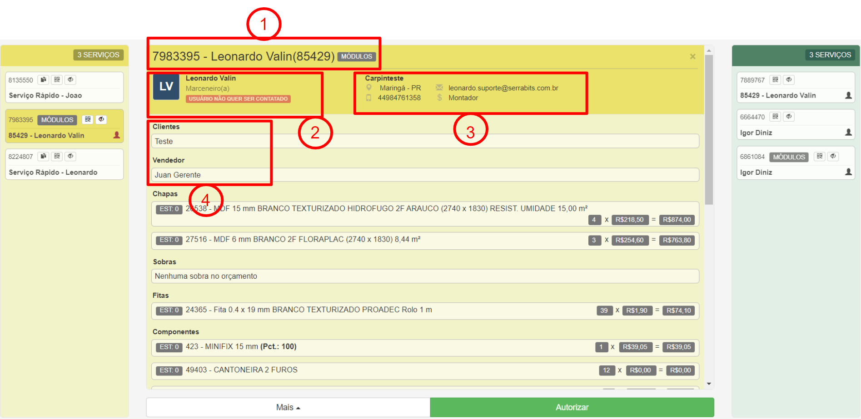
Task: Click the envelope icon beside the email address
Action: [x=439, y=88]
